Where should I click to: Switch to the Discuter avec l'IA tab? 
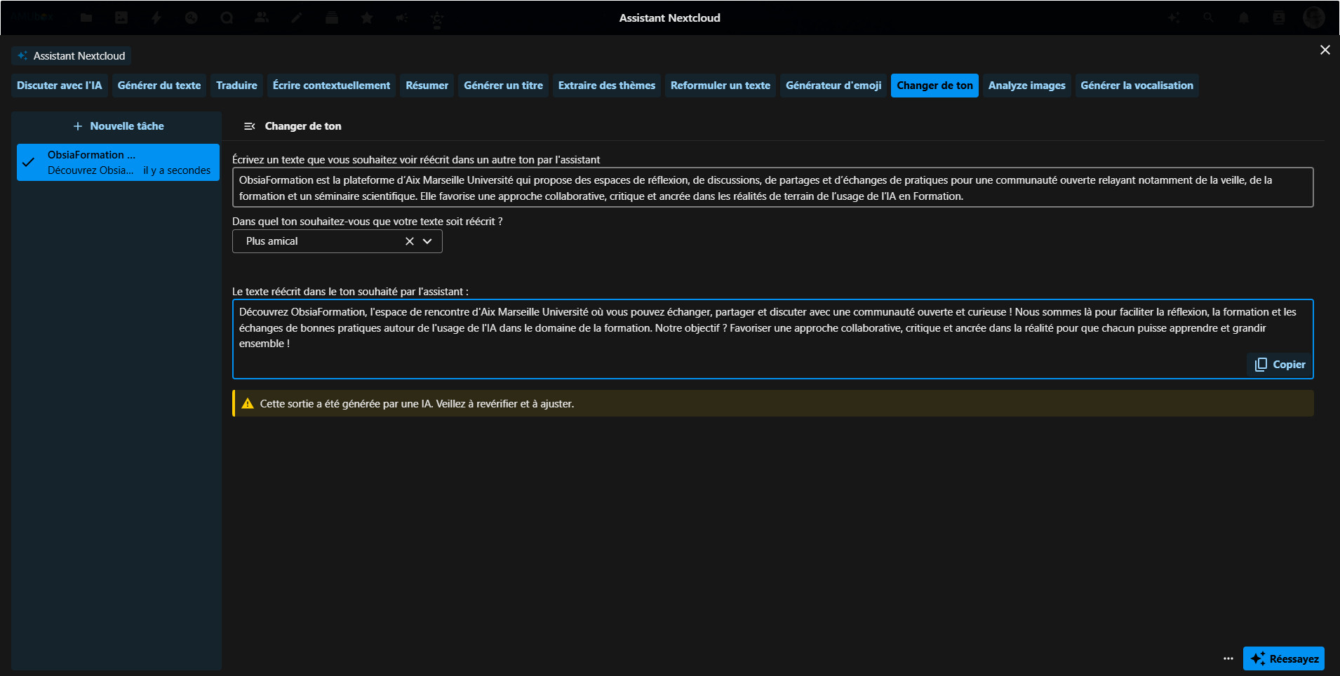[60, 86]
